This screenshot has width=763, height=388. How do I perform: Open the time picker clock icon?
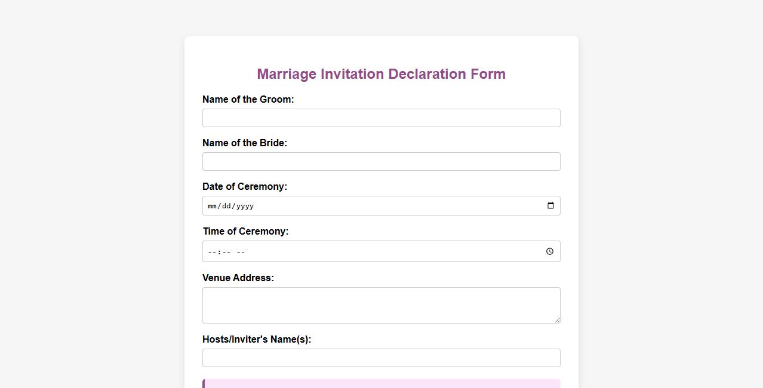[x=549, y=251]
